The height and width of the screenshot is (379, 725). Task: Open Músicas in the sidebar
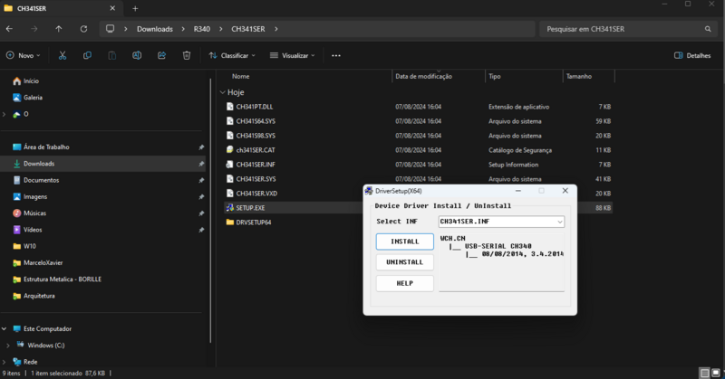tap(34, 213)
